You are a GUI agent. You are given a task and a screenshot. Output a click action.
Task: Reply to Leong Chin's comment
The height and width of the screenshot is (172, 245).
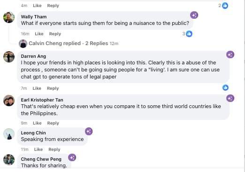point(54,149)
